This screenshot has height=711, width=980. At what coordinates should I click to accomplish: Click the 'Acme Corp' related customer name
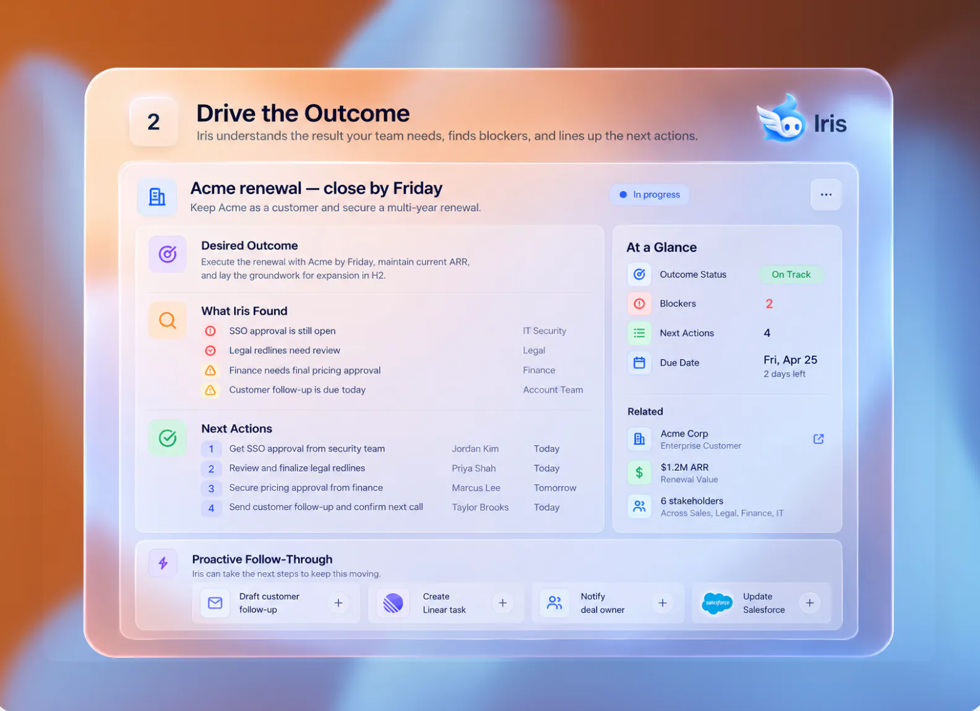click(x=684, y=433)
